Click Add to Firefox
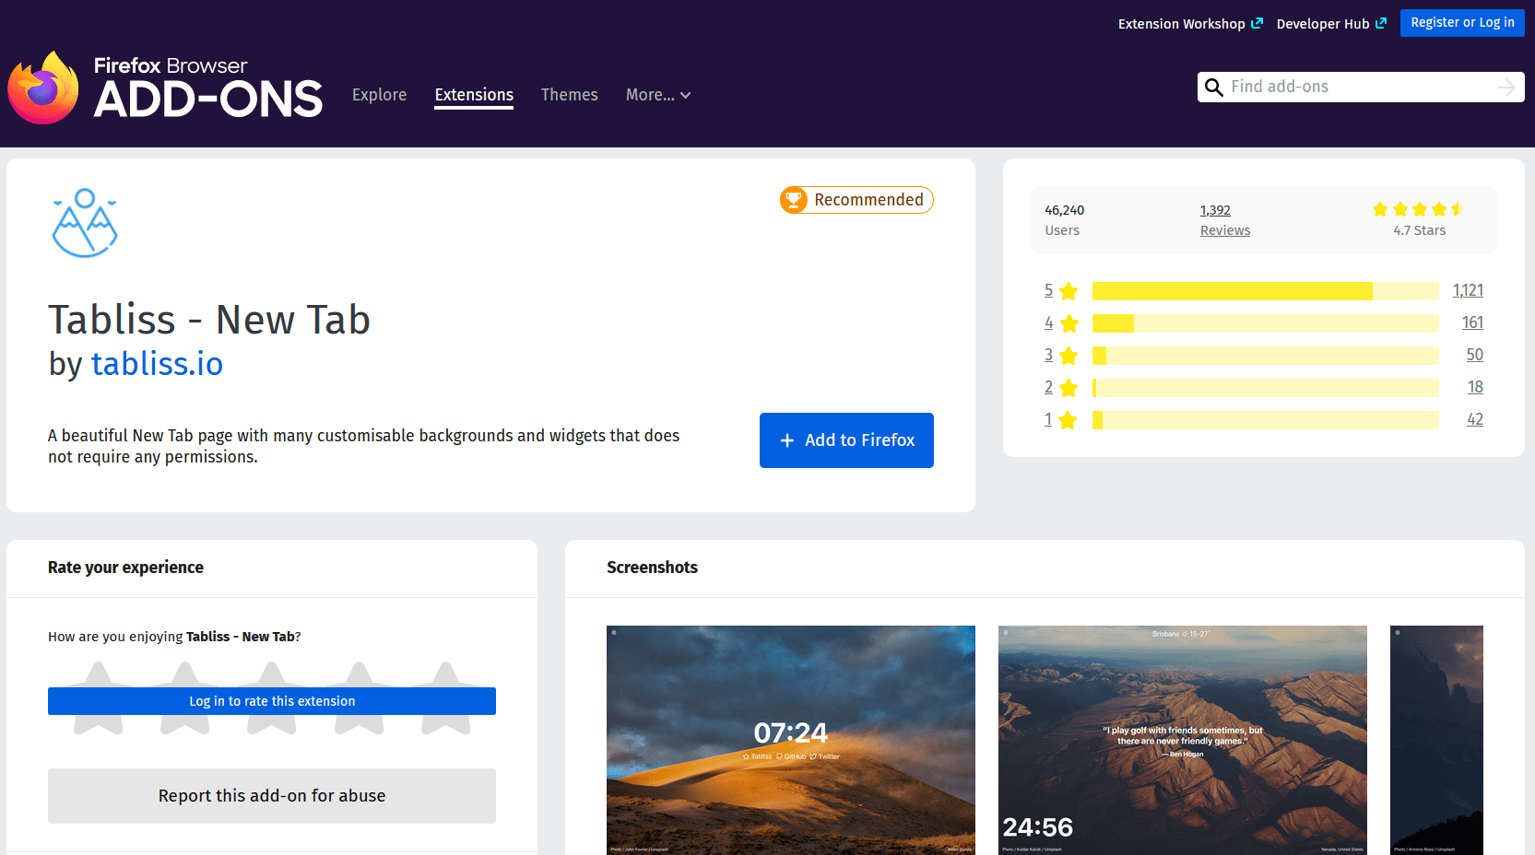This screenshot has height=855, width=1535. 845,439
